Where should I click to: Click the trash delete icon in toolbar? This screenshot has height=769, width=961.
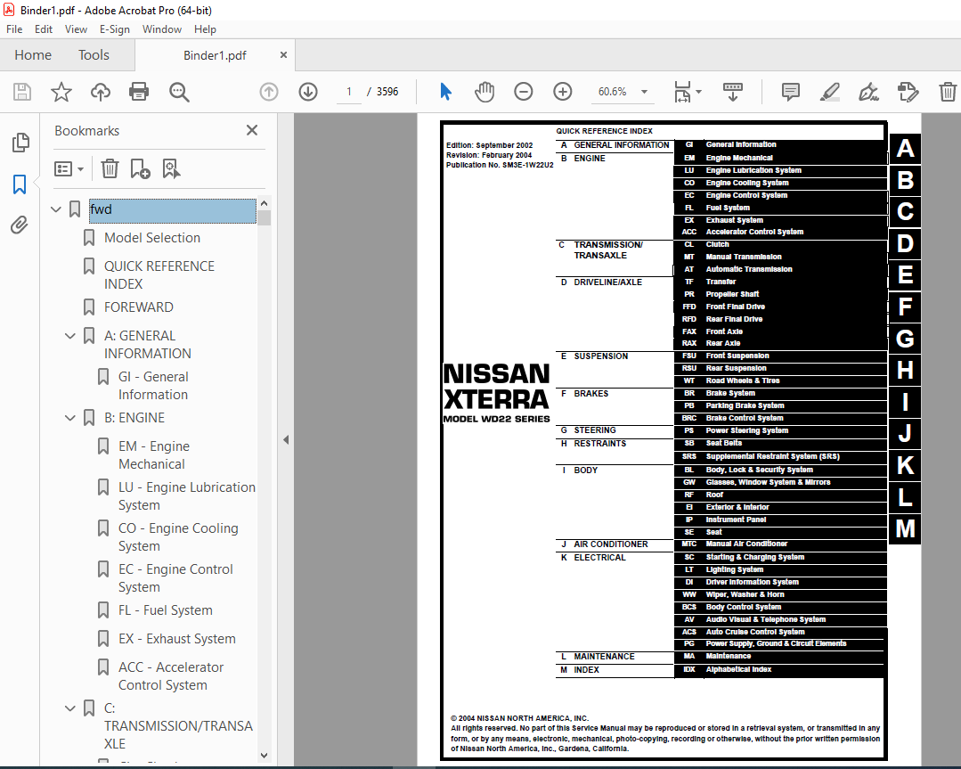coord(948,92)
